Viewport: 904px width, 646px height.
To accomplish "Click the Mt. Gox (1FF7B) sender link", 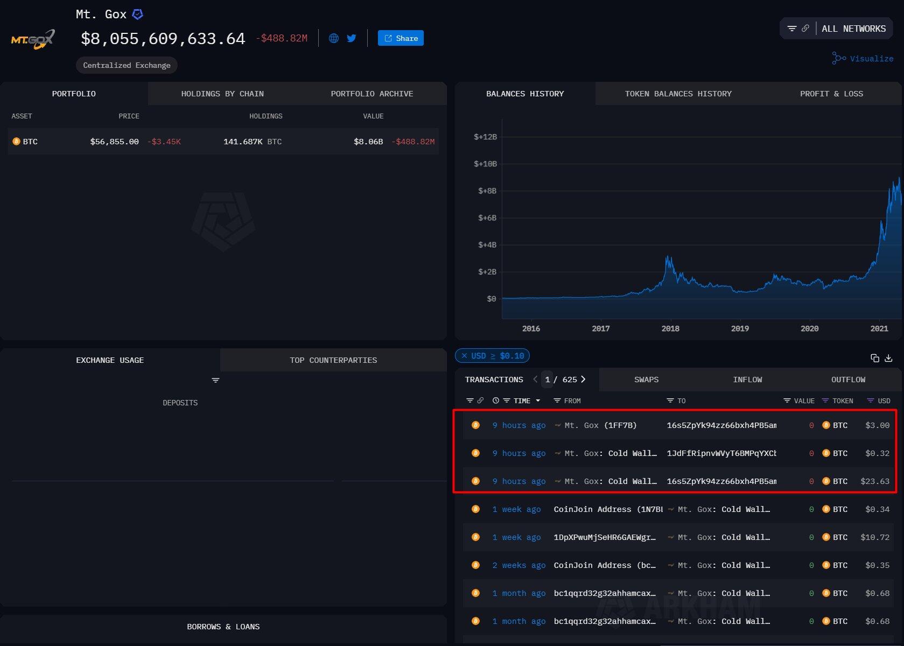I will click(600, 425).
